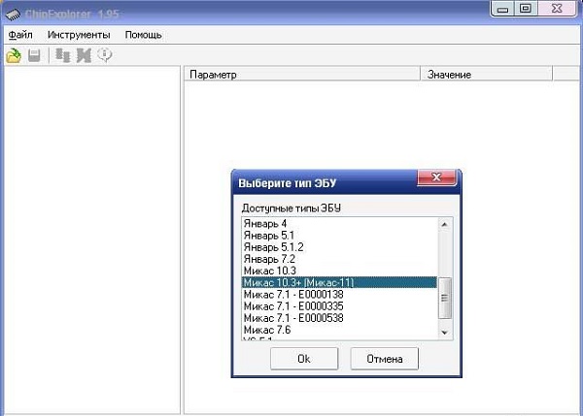Close the Выберите тип ЭБУ dialog
The width and height of the screenshot is (583, 416).
tap(436, 177)
